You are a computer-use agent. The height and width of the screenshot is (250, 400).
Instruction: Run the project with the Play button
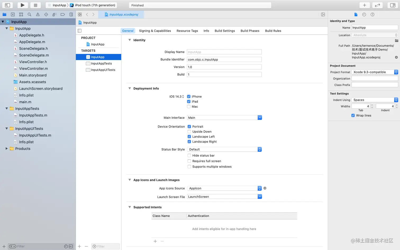pyautogui.click(x=22, y=5)
